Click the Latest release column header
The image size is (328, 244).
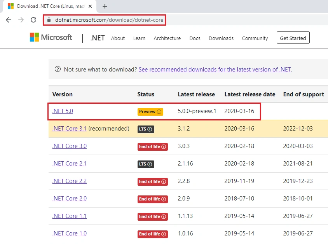coord(196,94)
